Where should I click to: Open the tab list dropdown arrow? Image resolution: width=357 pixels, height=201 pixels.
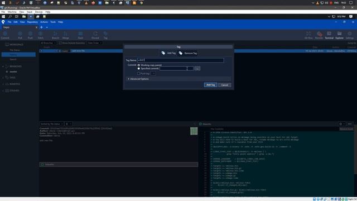tap(47, 27)
